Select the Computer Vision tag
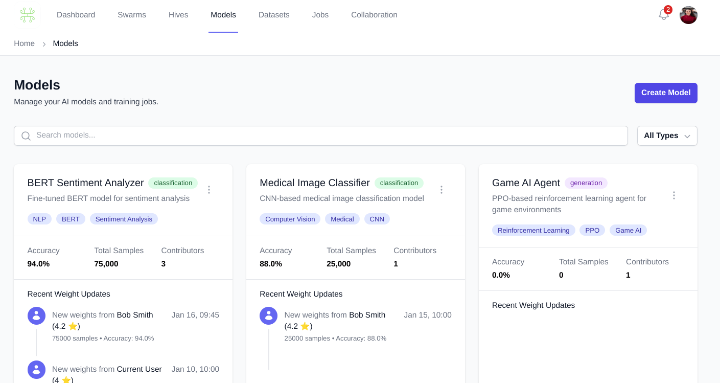This screenshot has width=720, height=383. point(290,219)
